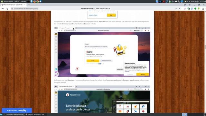Click the Wi-Fi network tray icon
This screenshot has width=206, height=116.
coord(173,1)
